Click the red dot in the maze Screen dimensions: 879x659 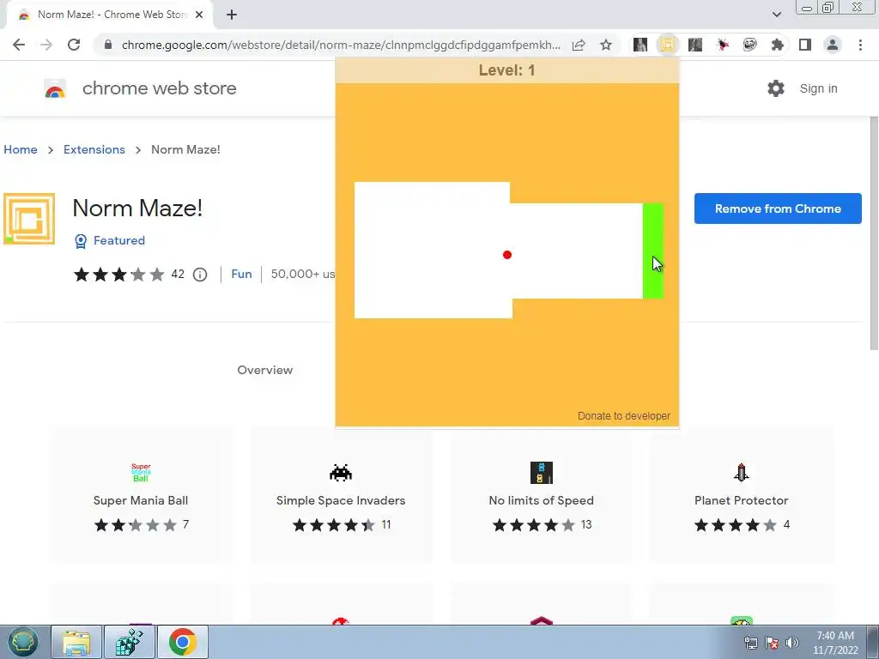point(507,255)
